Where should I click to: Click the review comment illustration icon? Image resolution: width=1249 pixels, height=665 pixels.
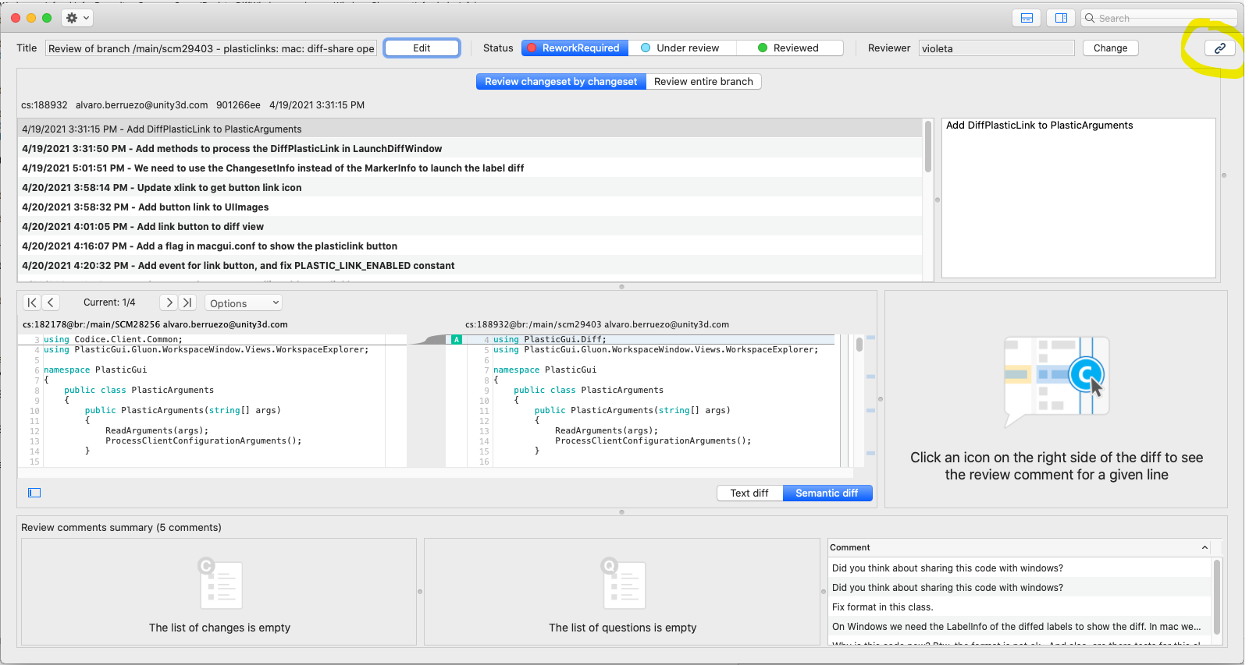coord(1056,381)
